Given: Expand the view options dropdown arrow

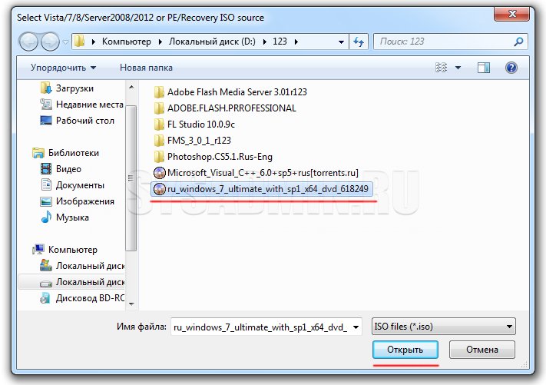Looking at the screenshot, I should (x=458, y=68).
